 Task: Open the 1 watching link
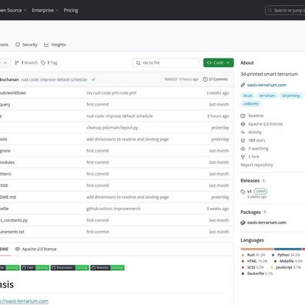(x=258, y=149)
